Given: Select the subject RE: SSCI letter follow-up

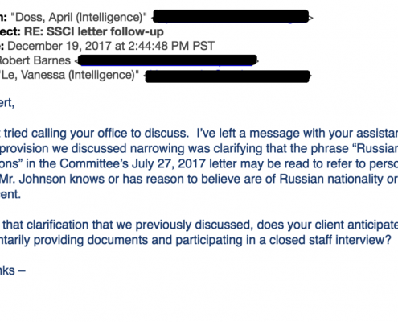Looking at the screenshot, I should tap(94, 32).
